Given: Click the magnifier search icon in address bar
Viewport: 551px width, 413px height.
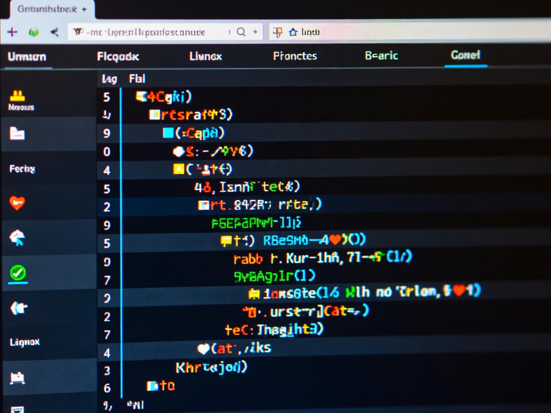Looking at the screenshot, I should coord(241,32).
